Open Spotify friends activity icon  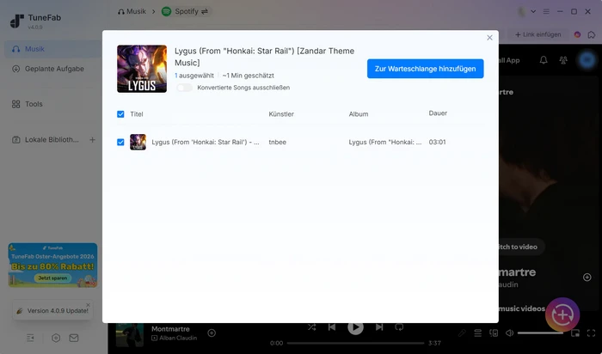click(x=563, y=60)
